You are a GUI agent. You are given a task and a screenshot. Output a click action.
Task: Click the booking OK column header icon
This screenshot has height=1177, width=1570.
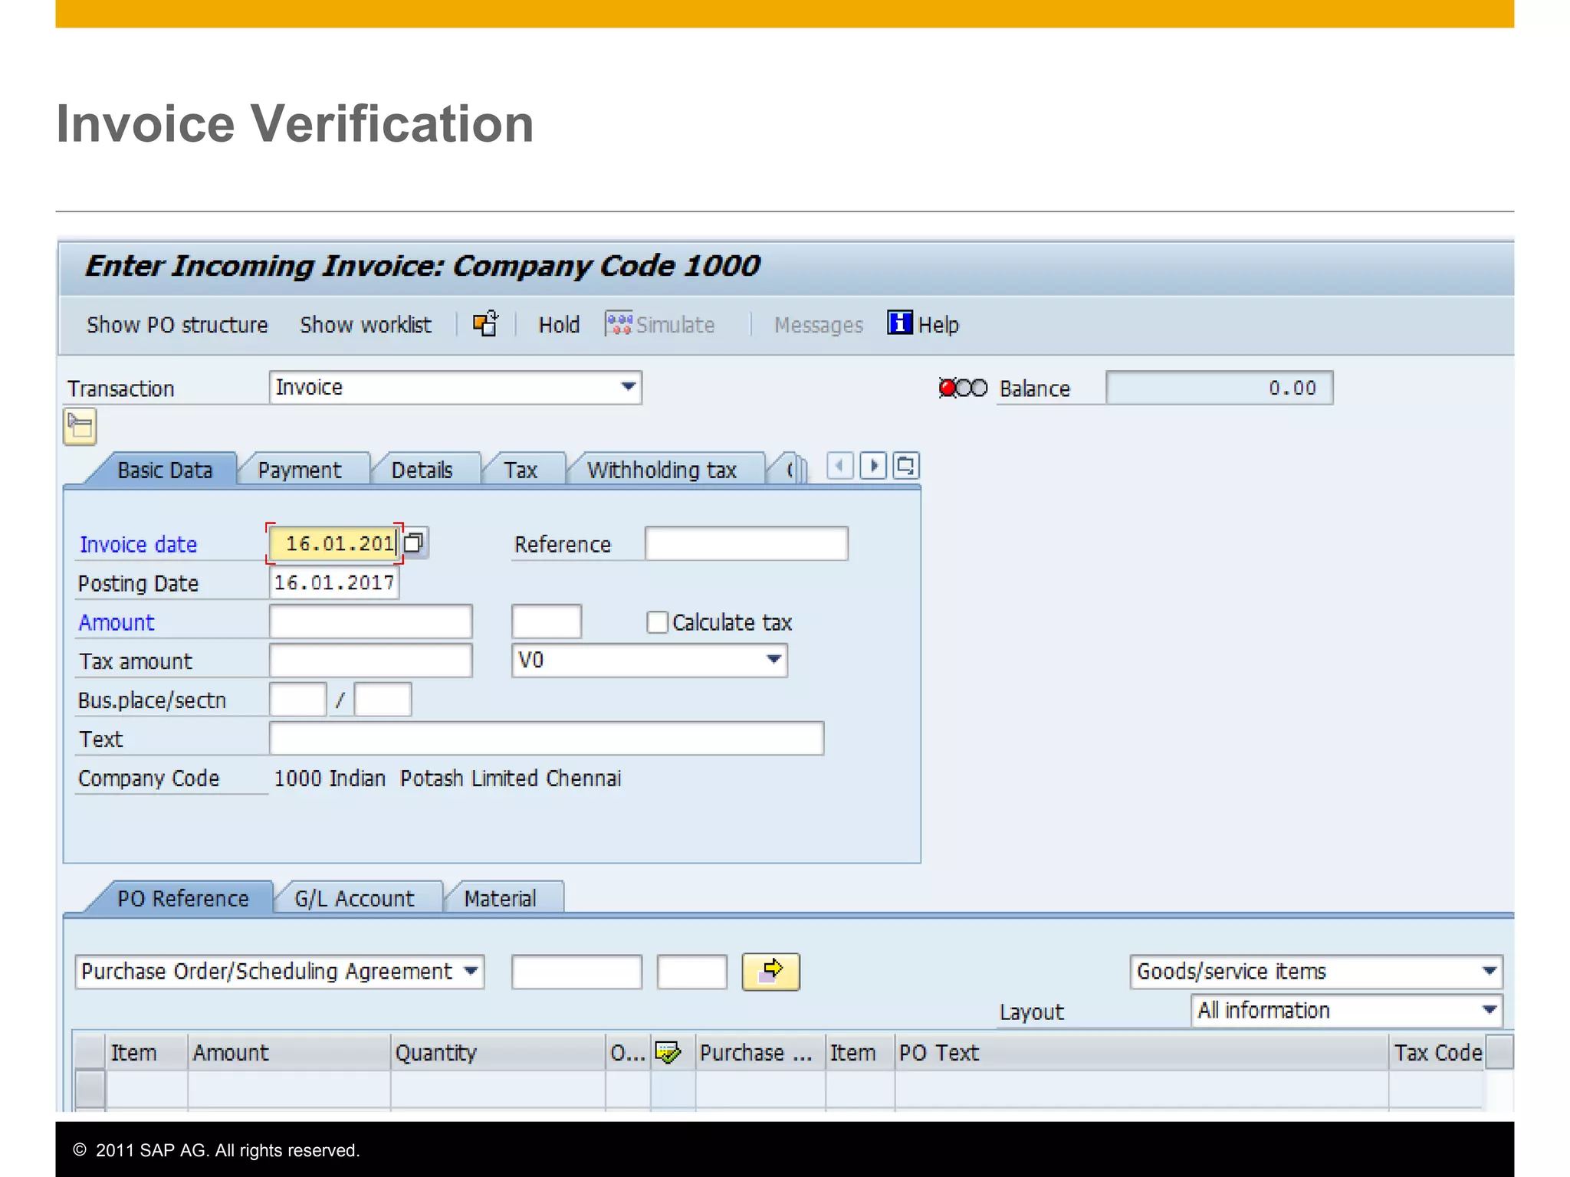click(x=668, y=1052)
